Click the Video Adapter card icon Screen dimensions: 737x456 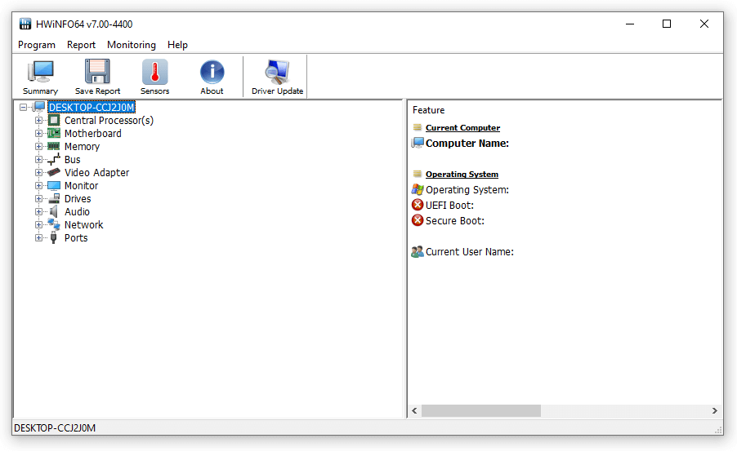pos(54,173)
